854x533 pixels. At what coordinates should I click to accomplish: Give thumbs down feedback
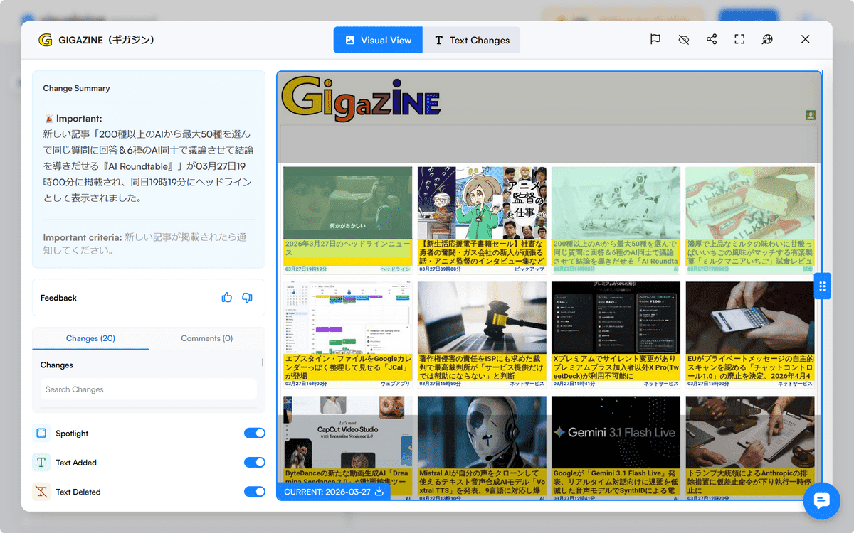(247, 298)
